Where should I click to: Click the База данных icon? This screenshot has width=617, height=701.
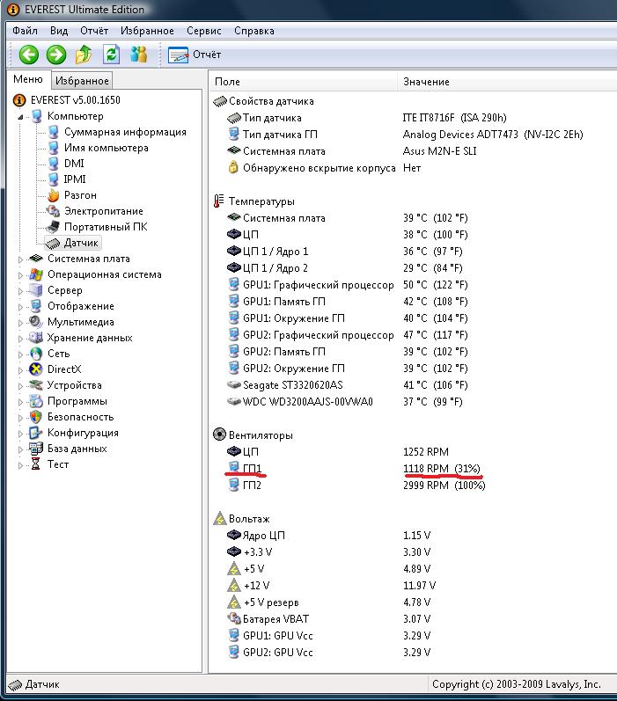pos(36,449)
